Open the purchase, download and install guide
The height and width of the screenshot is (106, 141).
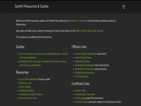click(44, 56)
